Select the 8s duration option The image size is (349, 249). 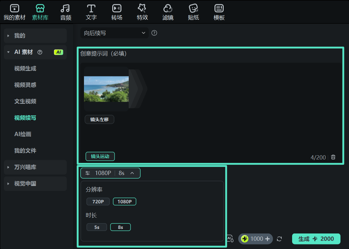click(x=120, y=227)
